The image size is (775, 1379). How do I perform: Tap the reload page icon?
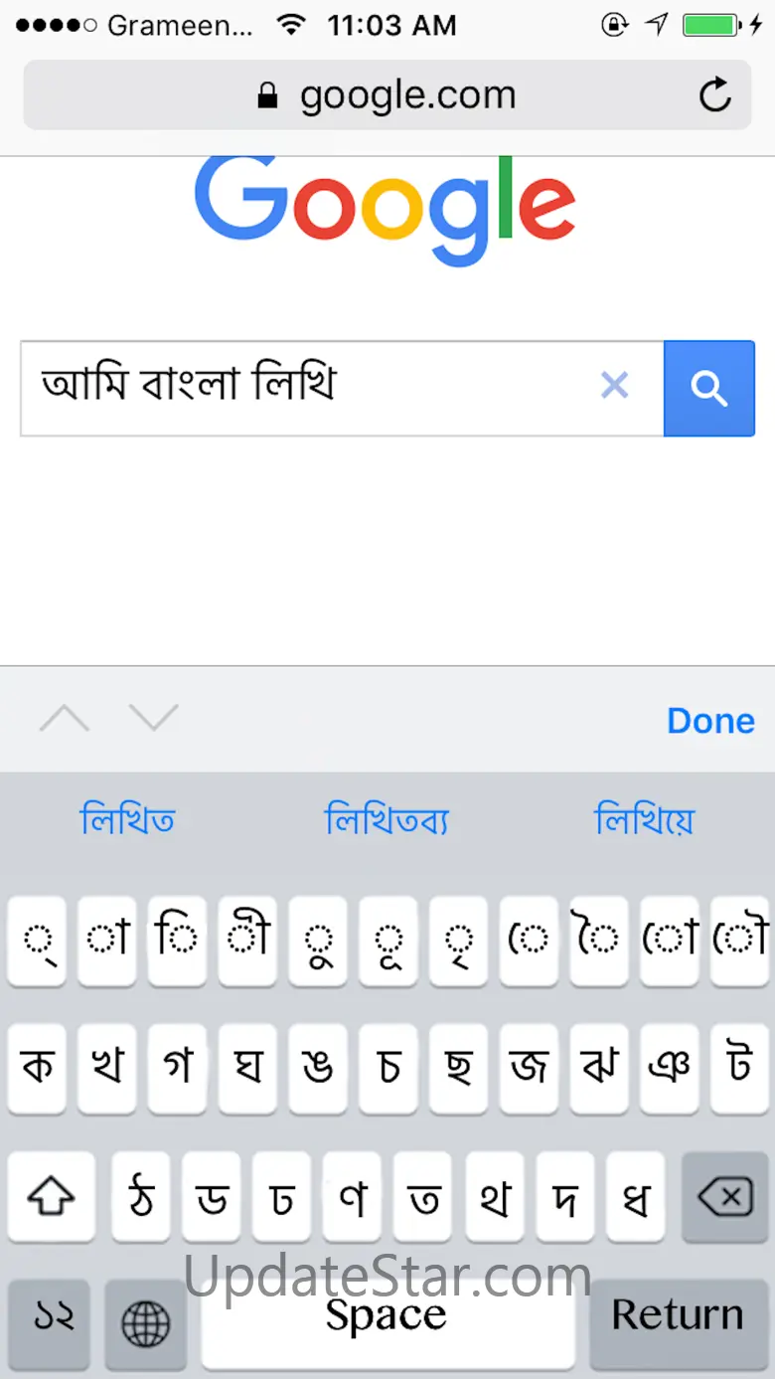click(714, 95)
